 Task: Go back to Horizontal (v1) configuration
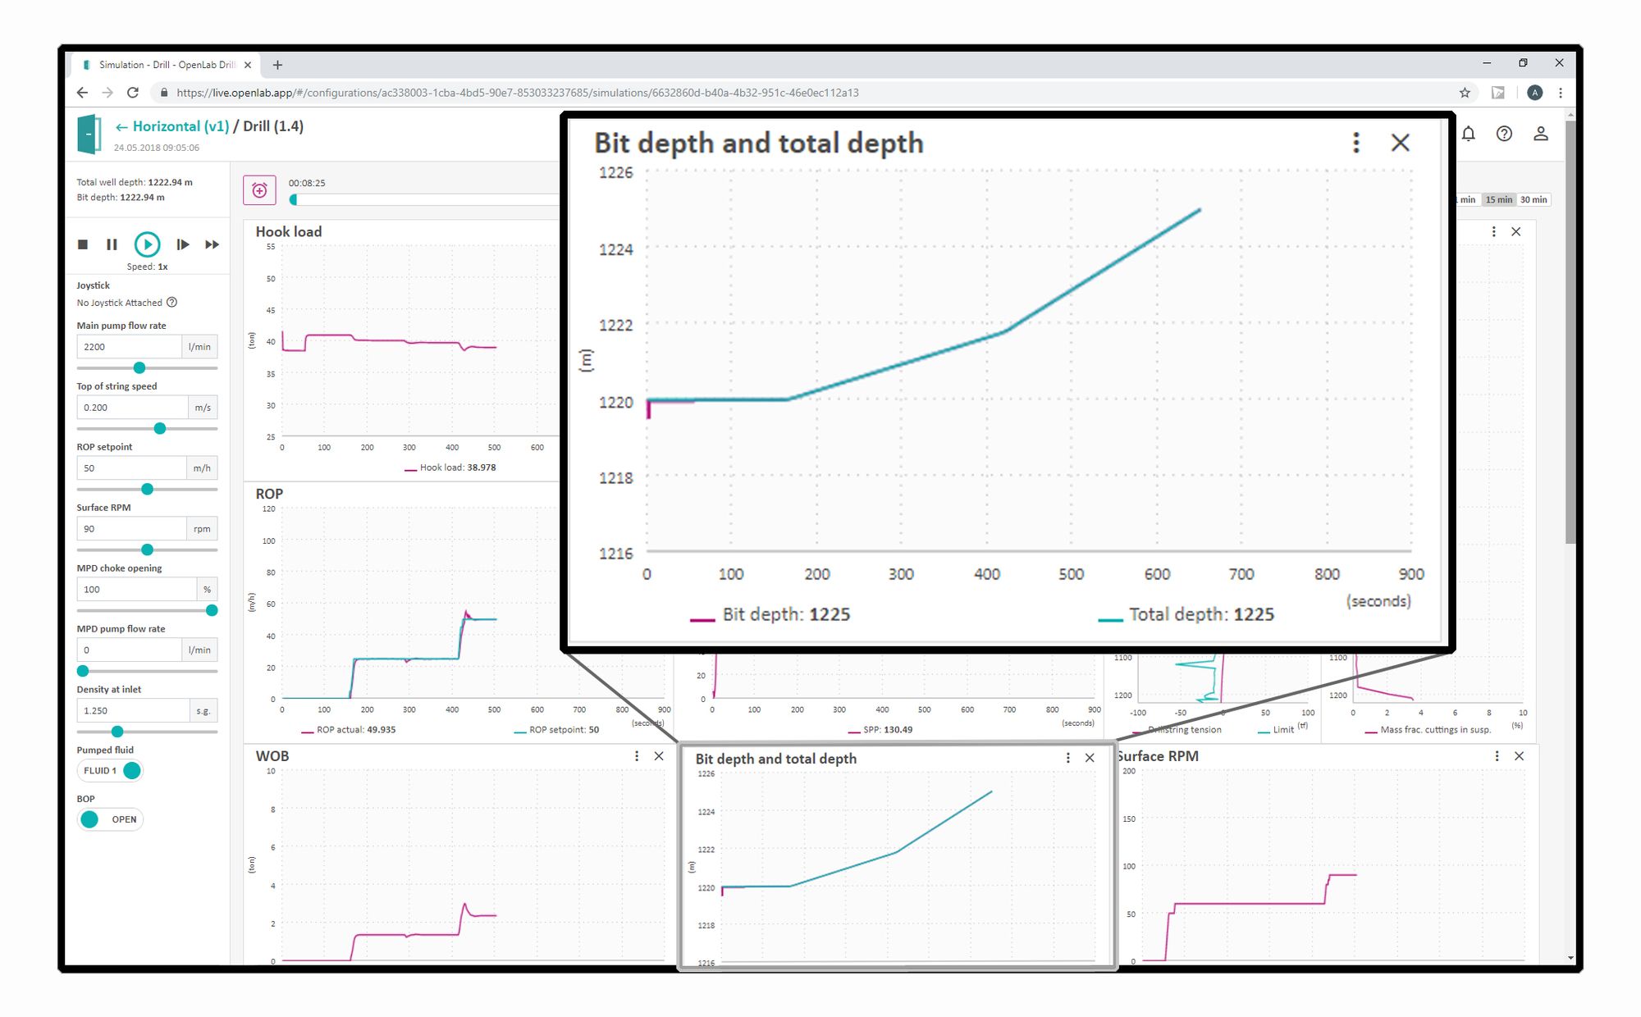(172, 126)
